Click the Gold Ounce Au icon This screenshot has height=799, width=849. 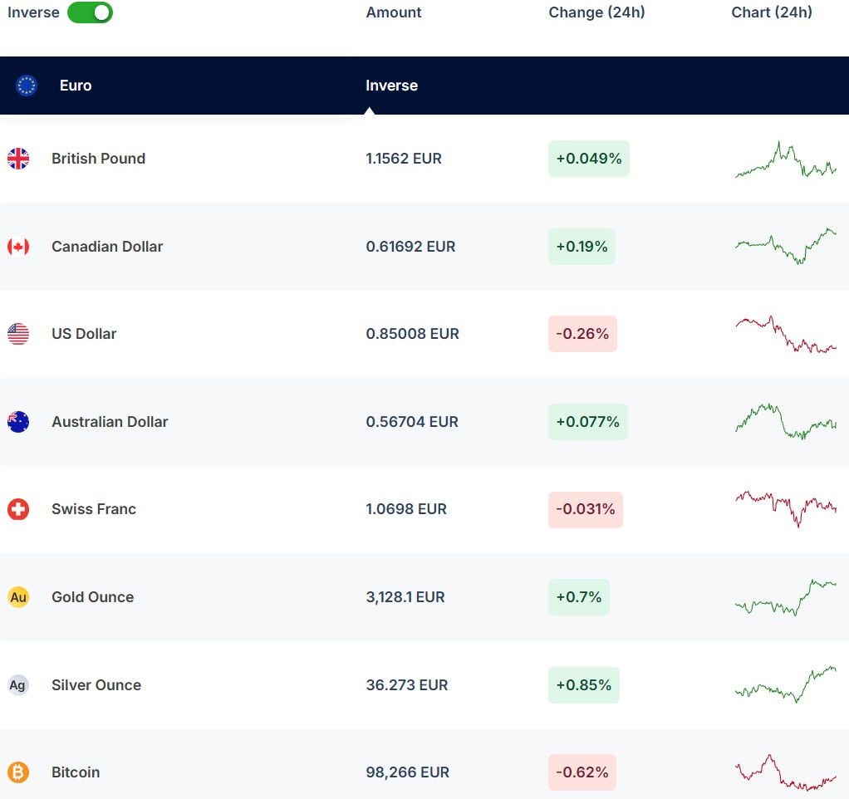(x=18, y=597)
